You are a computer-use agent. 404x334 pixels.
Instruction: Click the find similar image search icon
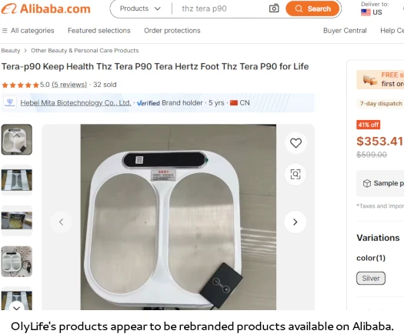click(295, 174)
